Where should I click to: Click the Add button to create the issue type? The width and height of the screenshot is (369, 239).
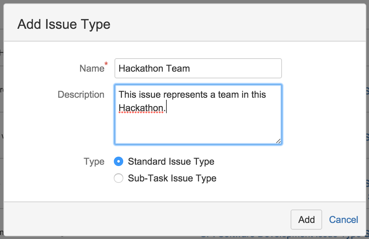[306, 219]
